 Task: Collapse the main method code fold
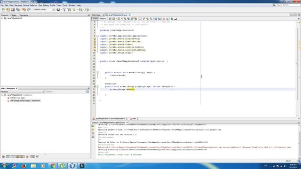pyautogui.click(x=97, y=72)
